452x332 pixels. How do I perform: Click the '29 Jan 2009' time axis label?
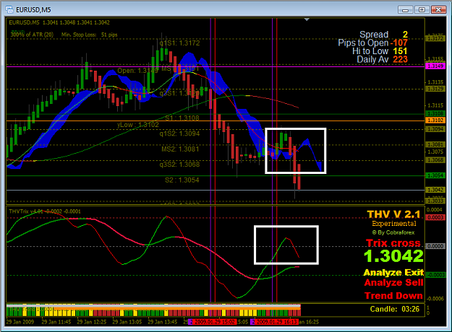[20, 322]
